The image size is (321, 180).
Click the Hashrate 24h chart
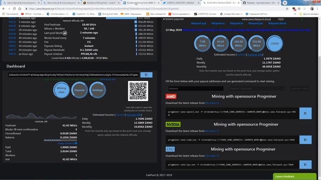pyautogui.click(x=41, y=115)
